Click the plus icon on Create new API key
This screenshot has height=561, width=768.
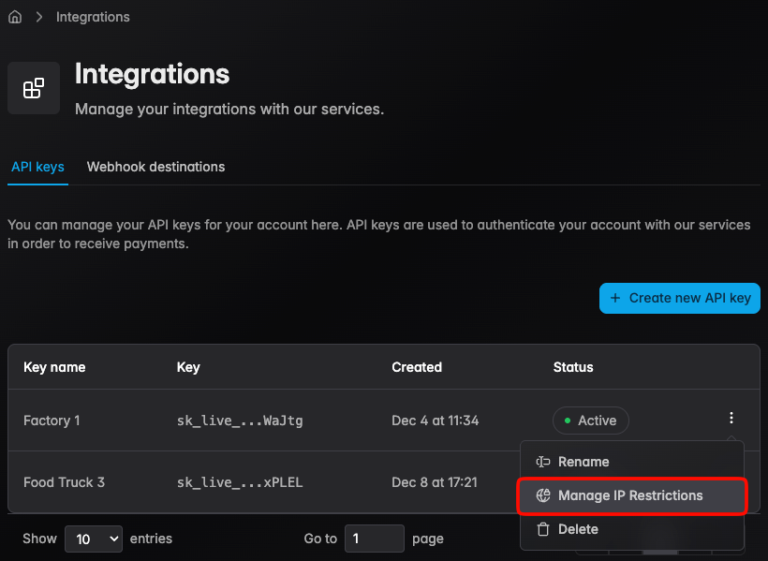pos(615,298)
